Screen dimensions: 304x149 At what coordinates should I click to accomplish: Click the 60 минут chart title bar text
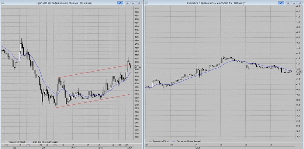[216, 3]
